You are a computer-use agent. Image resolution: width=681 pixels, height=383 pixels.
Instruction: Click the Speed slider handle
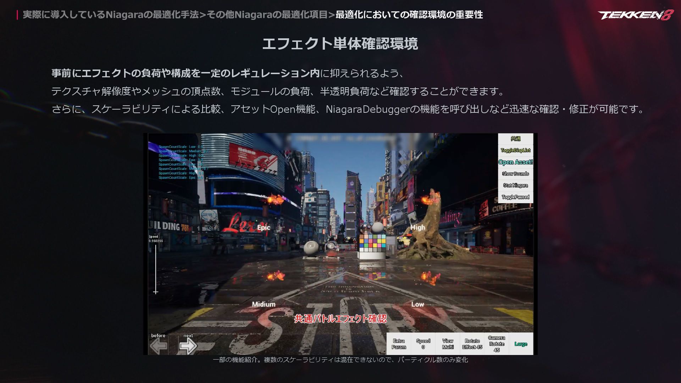pyautogui.click(x=156, y=292)
